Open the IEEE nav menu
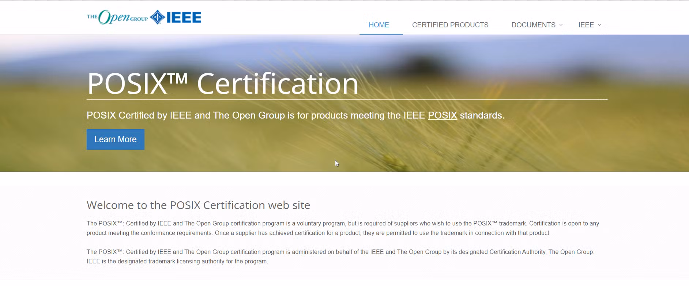 (x=586, y=25)
